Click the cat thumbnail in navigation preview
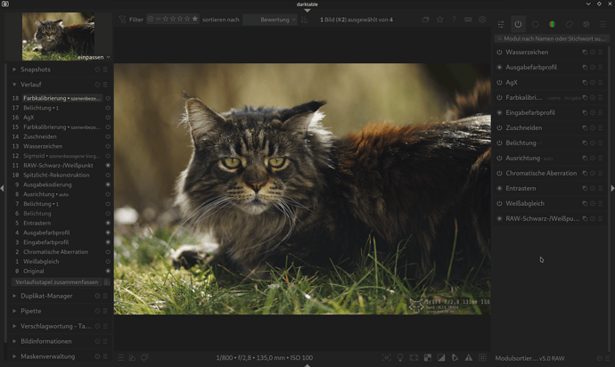The height and width of the screenshot is (367, 615). click(x=58, y=34)
